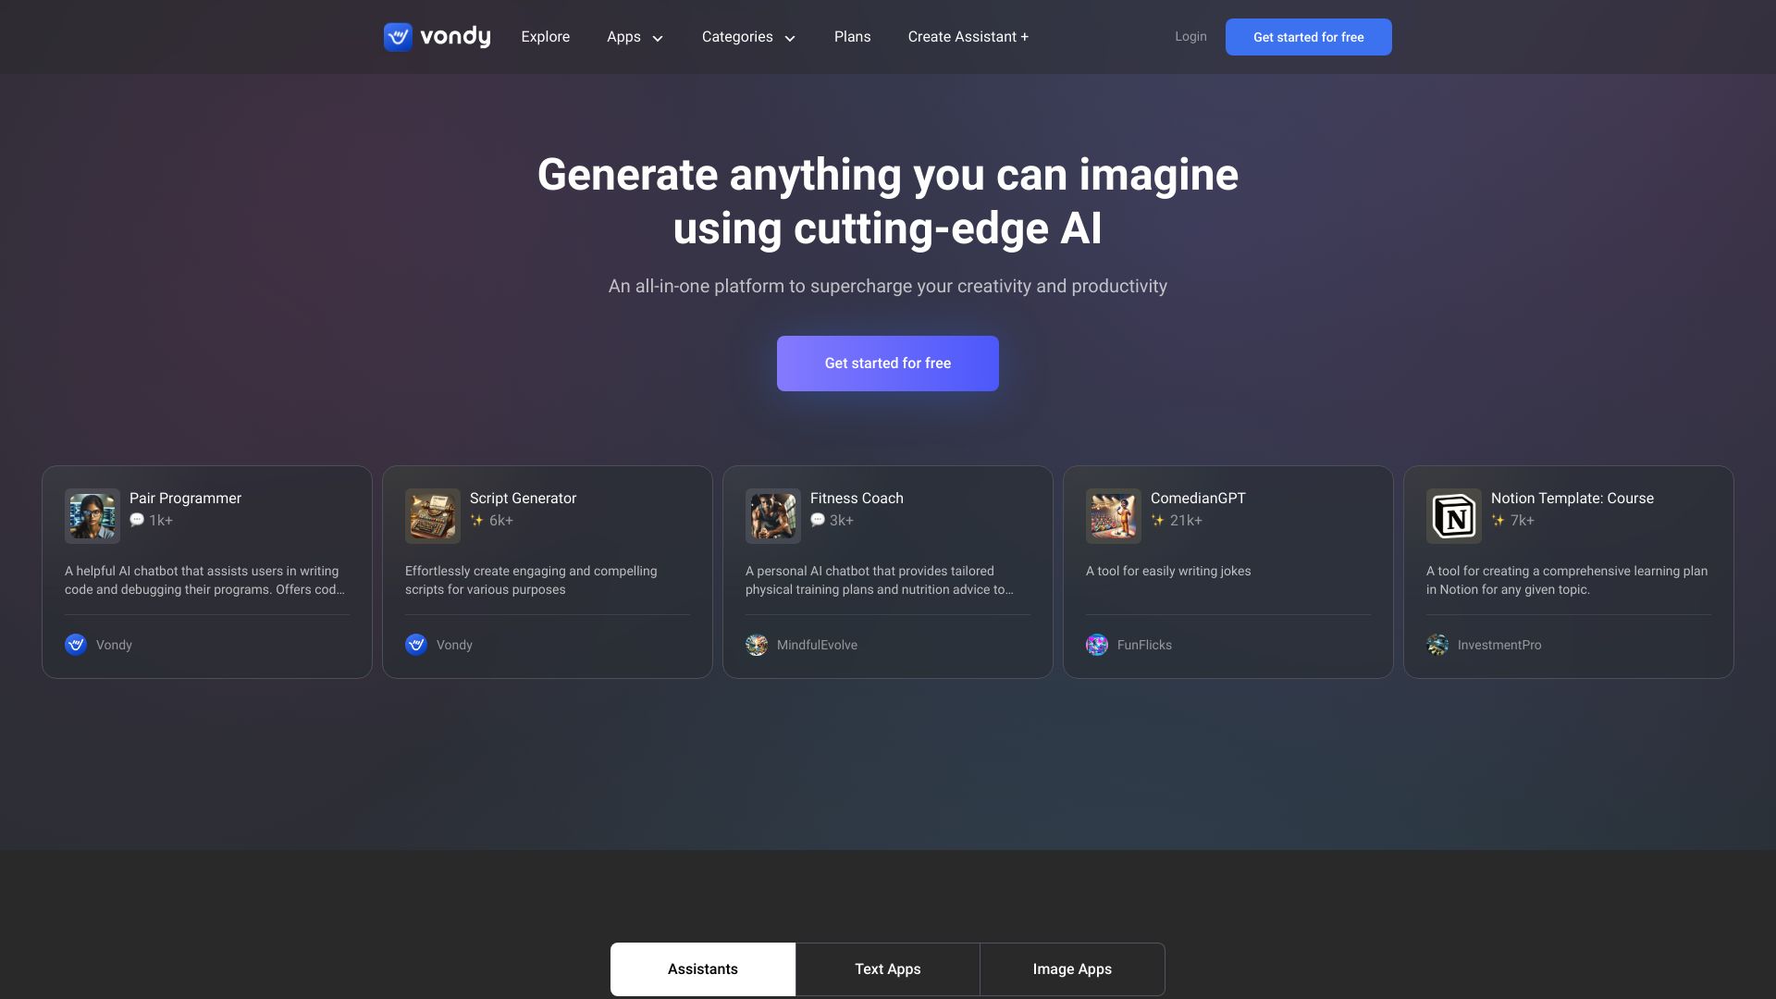Click the Vondy logo icon
The image size is (1776, 999).
pos(397,37)
